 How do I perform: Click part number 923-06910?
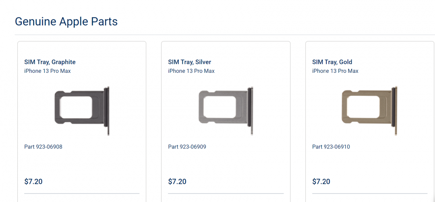[331, 147]
